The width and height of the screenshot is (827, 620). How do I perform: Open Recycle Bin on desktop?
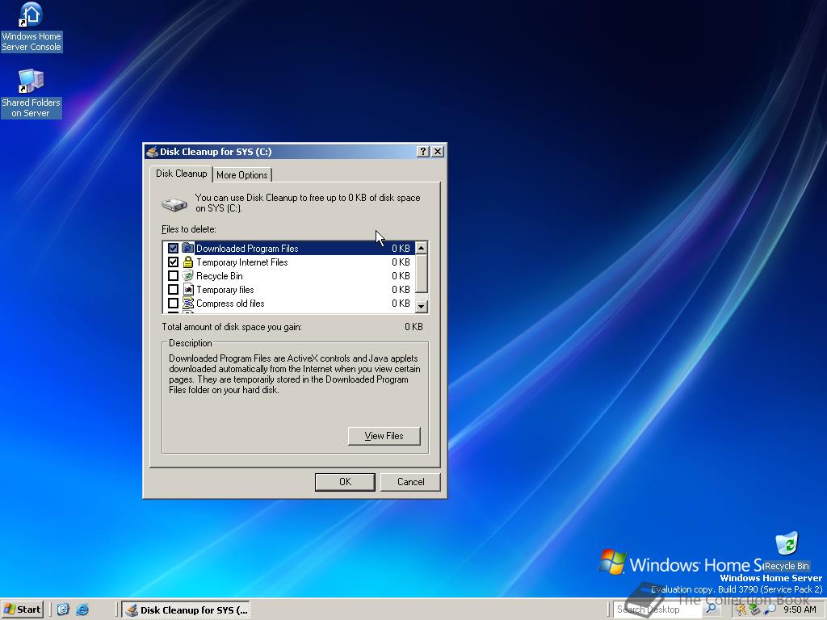[x=787, y=551]
